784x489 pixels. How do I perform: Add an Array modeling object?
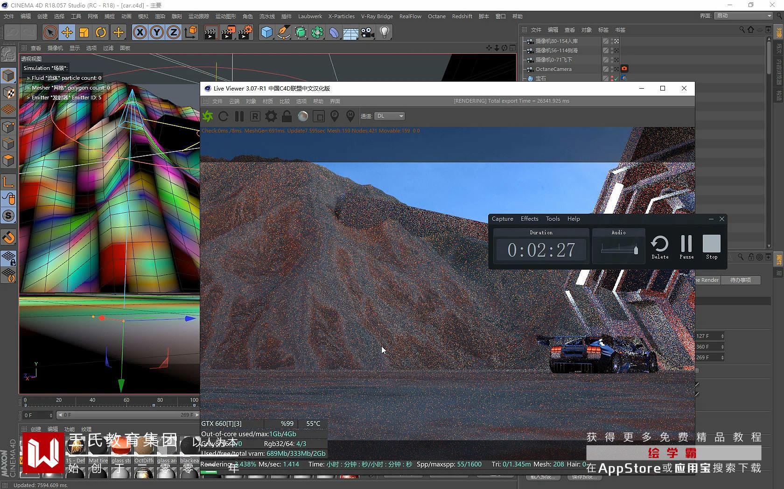coord(317,32)
